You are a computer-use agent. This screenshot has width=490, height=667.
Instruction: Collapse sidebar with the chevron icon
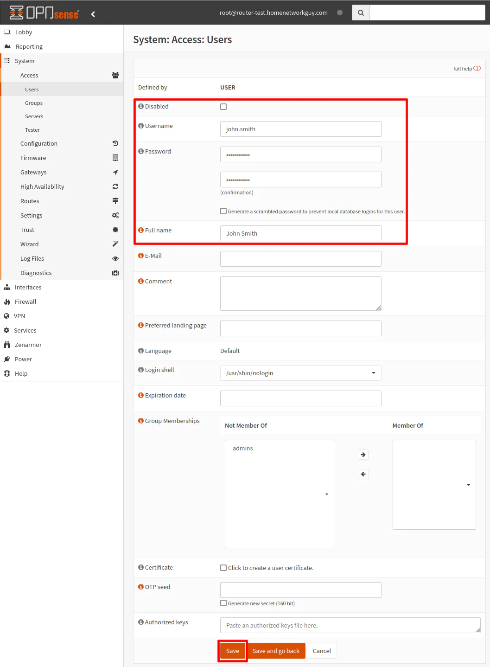tap(93, 14)
